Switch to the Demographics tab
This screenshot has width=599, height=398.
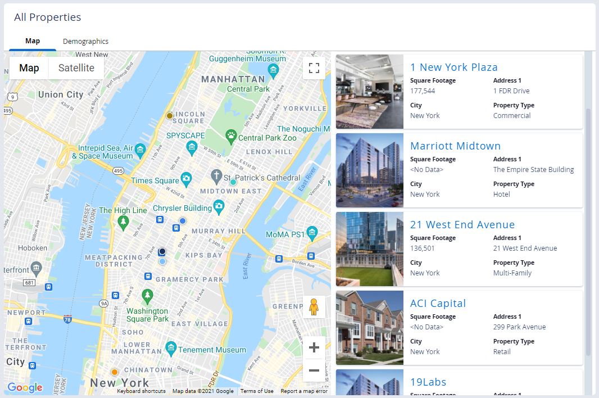tap(85, 40)
